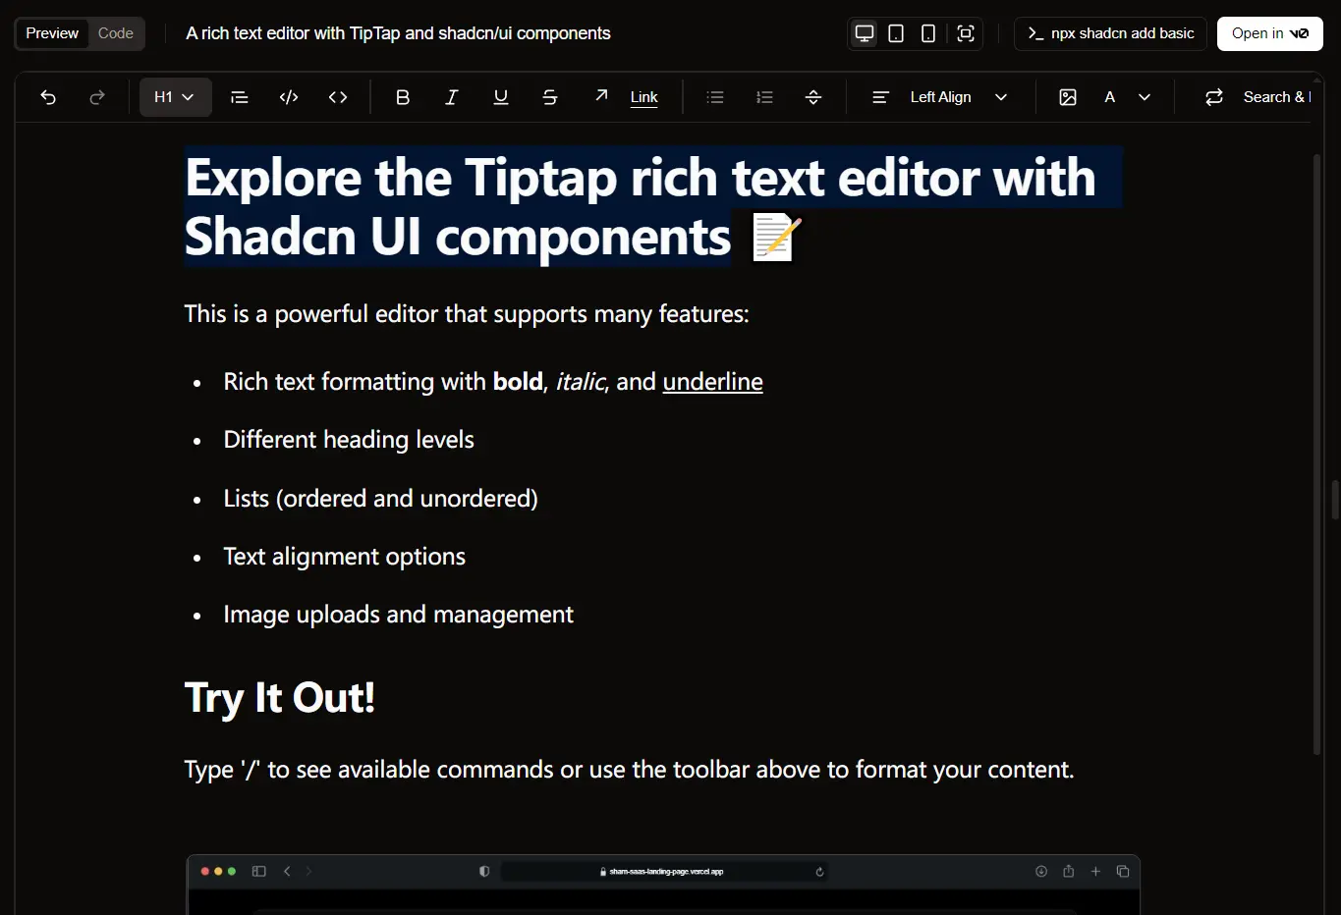Open in v0 button

tap(1270, 33)
